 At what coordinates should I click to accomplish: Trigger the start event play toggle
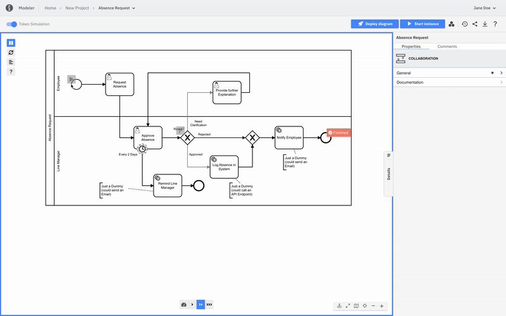point(71,80)
